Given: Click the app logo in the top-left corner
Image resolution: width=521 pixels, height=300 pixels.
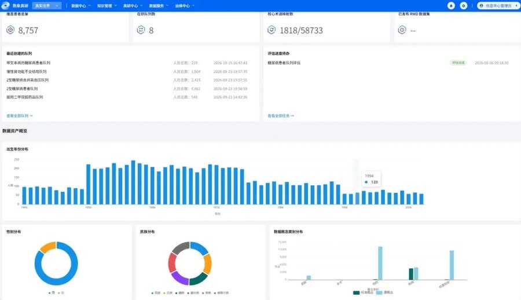Looking at the screenshot, I should point(5,5).
